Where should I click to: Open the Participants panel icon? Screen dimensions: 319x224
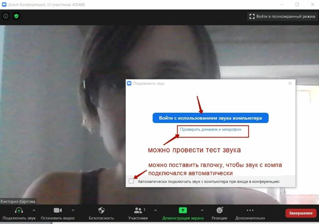coord(138,211)
